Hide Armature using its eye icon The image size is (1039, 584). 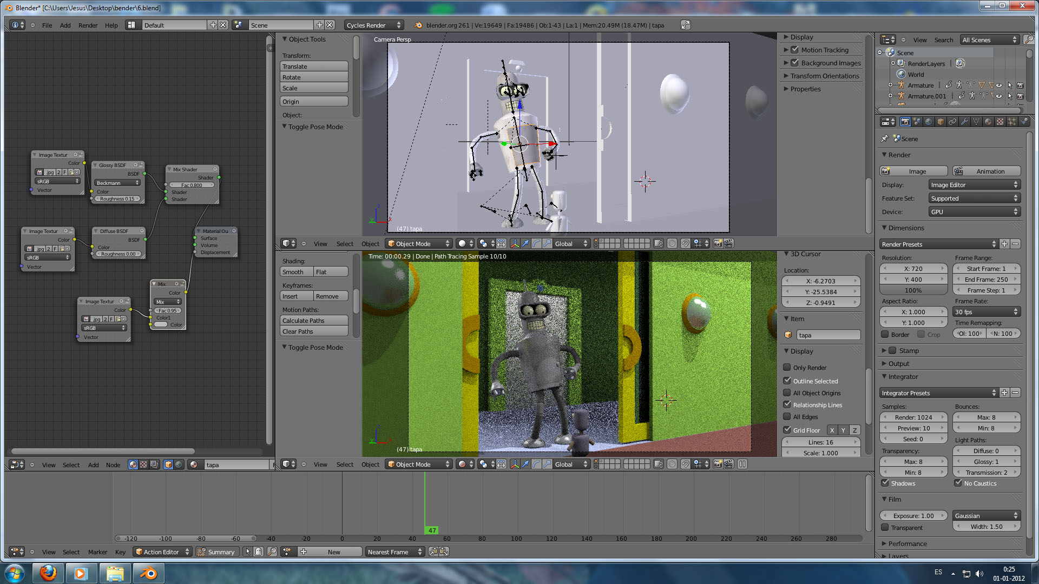[999, 85]
